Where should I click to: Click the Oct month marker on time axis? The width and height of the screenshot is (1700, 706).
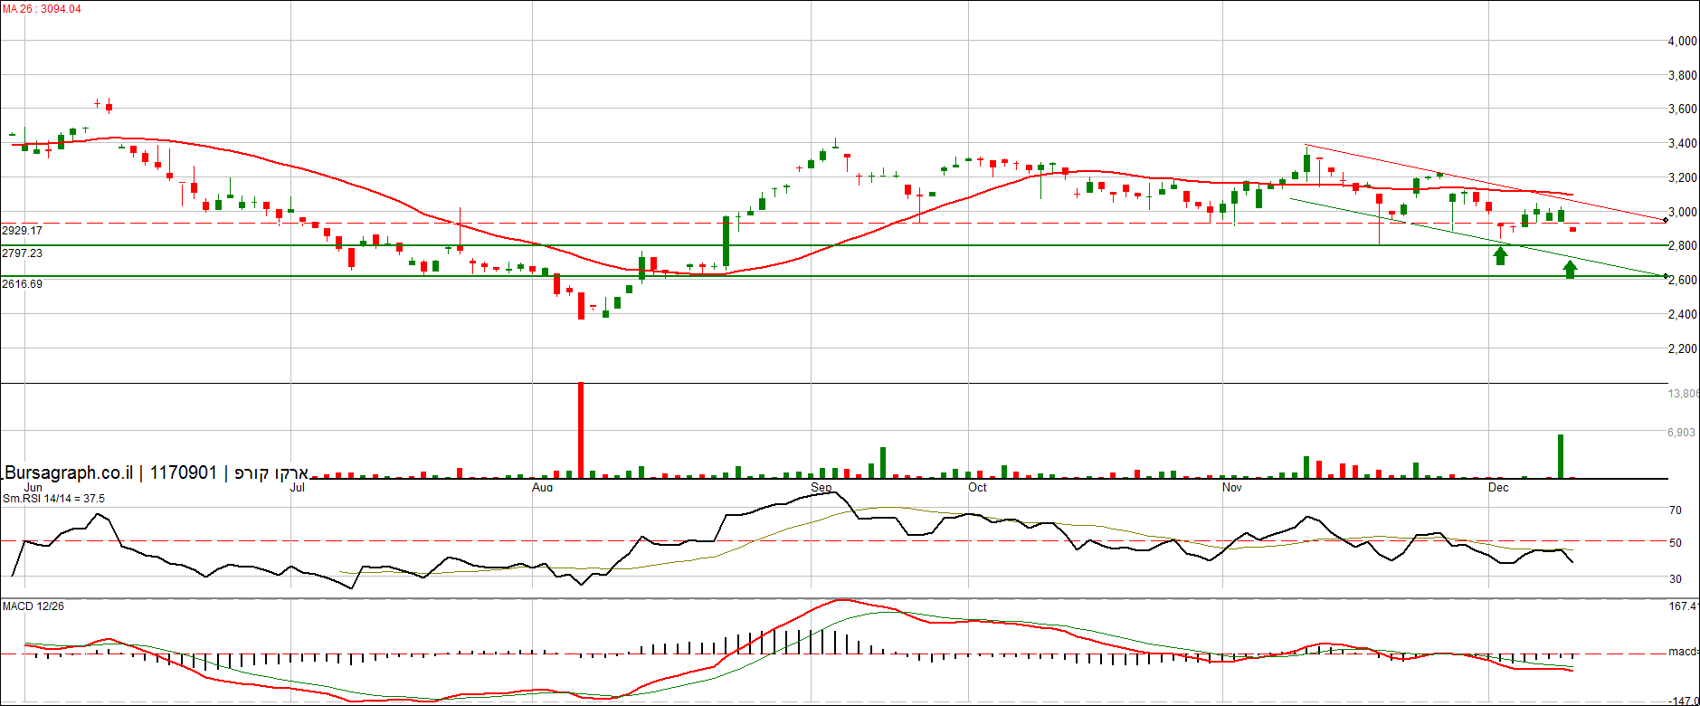point(977,488)
